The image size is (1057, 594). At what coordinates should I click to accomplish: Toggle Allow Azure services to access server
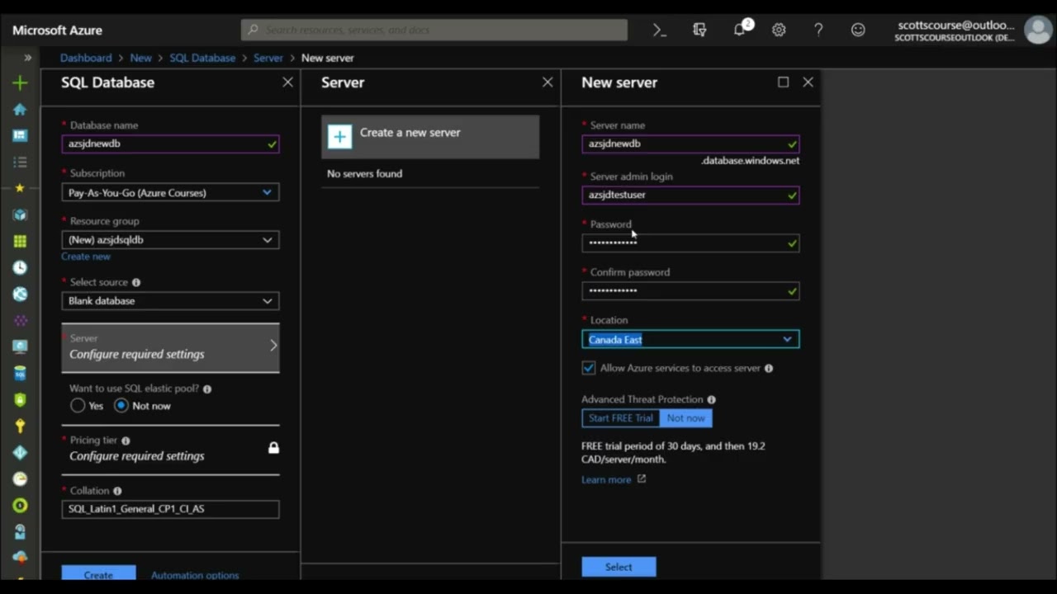(x=589, y=368)
